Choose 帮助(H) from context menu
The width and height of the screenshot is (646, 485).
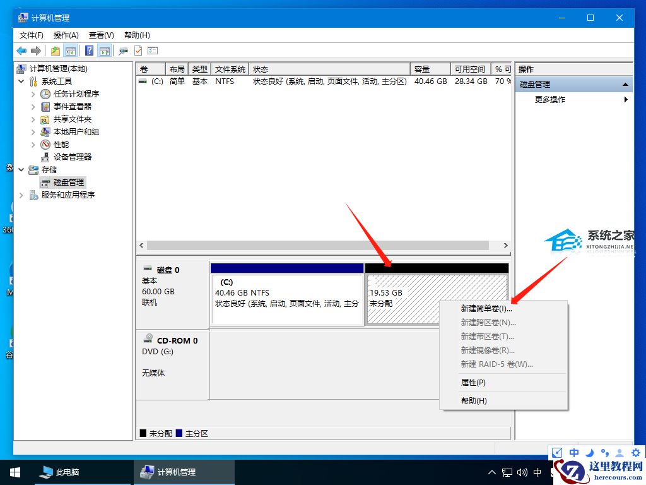click(474, 401)
